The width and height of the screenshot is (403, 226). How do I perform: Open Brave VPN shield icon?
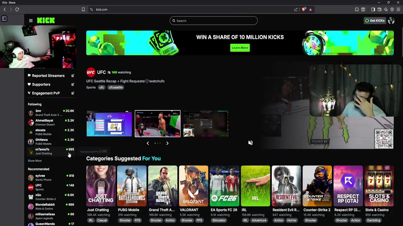[x=392, y=9]
